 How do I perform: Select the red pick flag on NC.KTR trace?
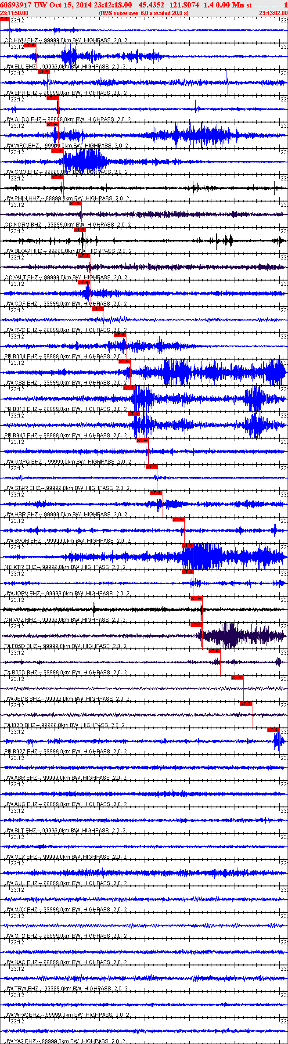pyautogui.click(x=188, y=546)
